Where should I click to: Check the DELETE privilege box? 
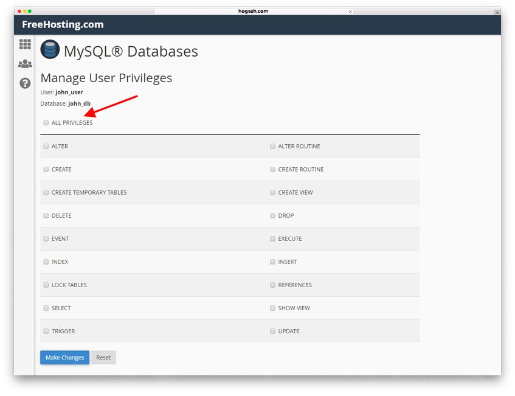point(46,215)
